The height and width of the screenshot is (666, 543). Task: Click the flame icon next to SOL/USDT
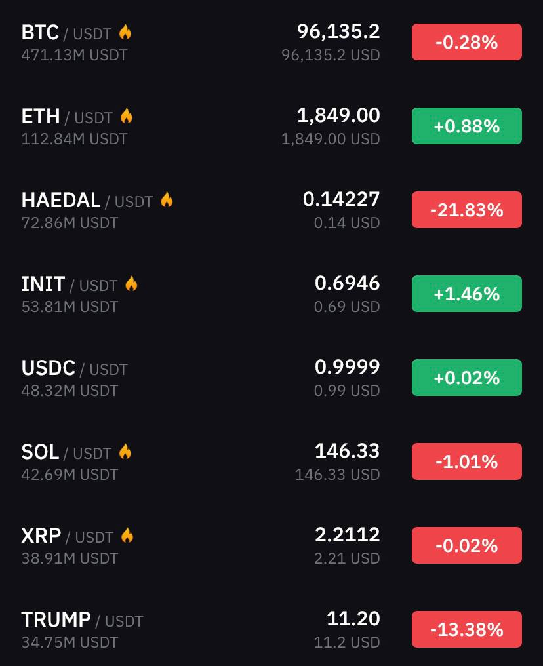(x=125, y=451)
